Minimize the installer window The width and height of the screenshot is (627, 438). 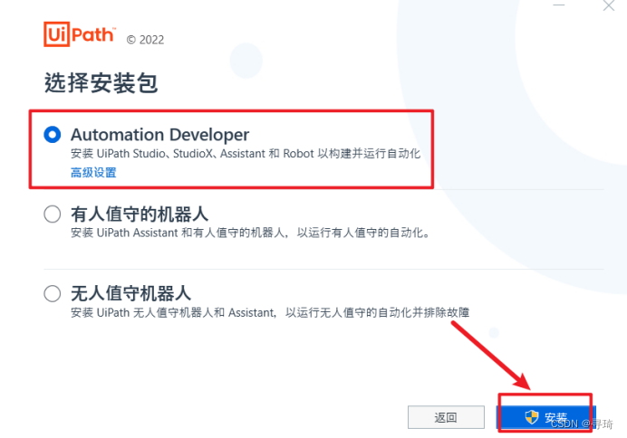point(559,5)
